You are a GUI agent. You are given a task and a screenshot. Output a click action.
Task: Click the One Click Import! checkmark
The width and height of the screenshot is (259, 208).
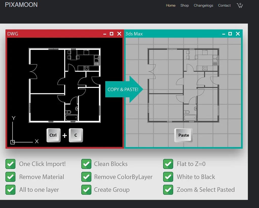click(10, 164)
